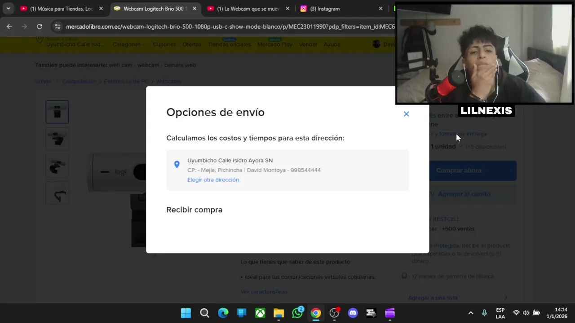Open the site information icon in address bar
Screen dimensions: 575x323
pyautogui.click(x=57, y=26)
